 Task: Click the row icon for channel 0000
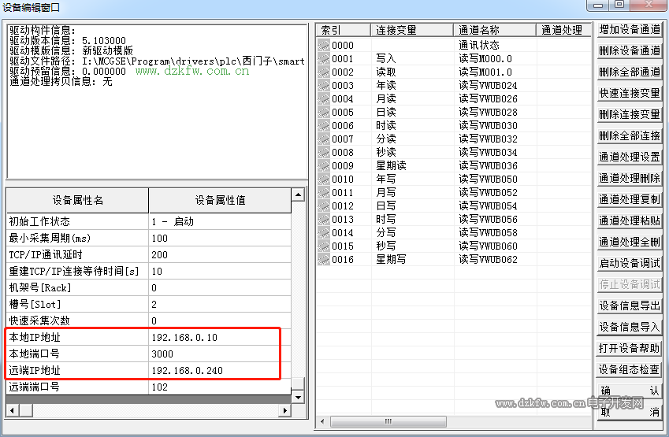click(x=324, y=46)
